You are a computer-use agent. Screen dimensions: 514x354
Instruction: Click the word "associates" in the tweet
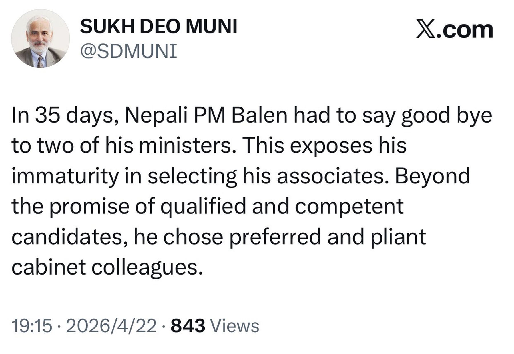(x=330, y=176)
